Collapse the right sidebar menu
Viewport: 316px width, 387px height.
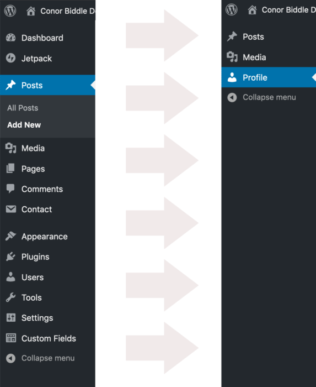tap(261, 97)
